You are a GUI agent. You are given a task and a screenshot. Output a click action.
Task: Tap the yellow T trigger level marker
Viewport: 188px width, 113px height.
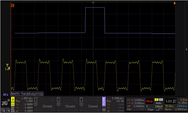pyautogui.click(x=7, y=65)
